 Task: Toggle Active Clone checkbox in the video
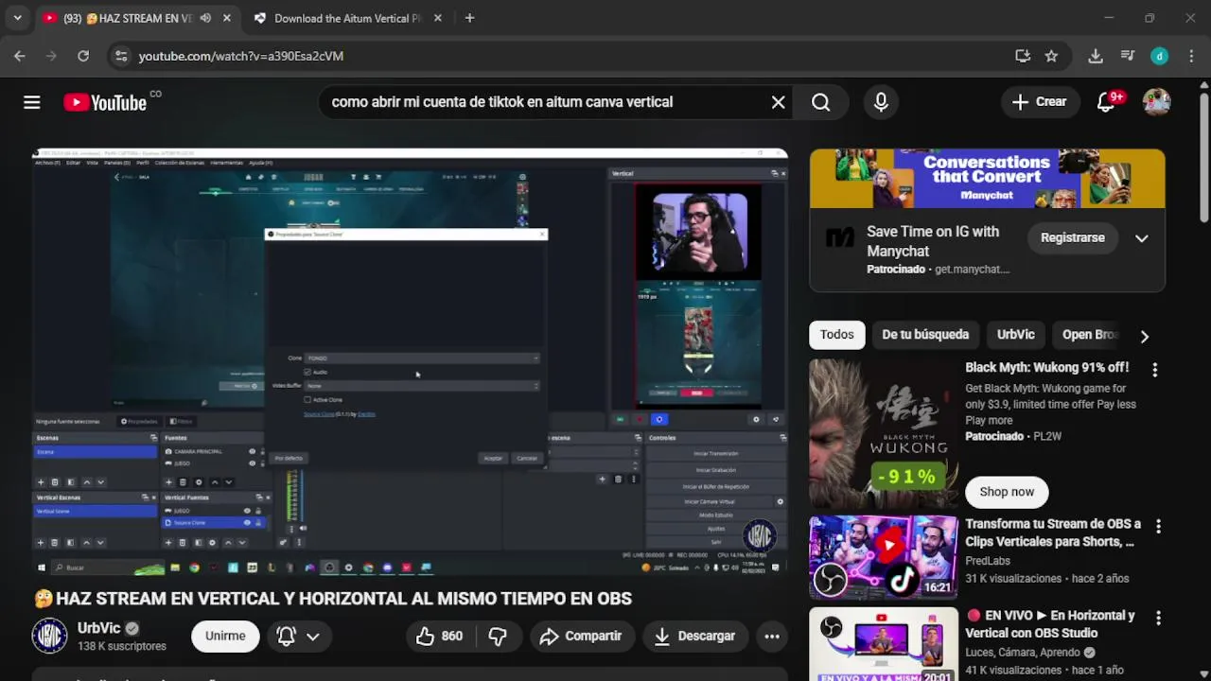pos(307,399)
